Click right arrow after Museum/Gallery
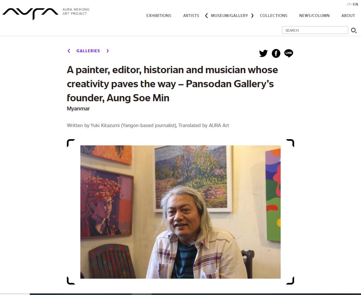This screenshot has width=361, height=295. click(252, 15)
